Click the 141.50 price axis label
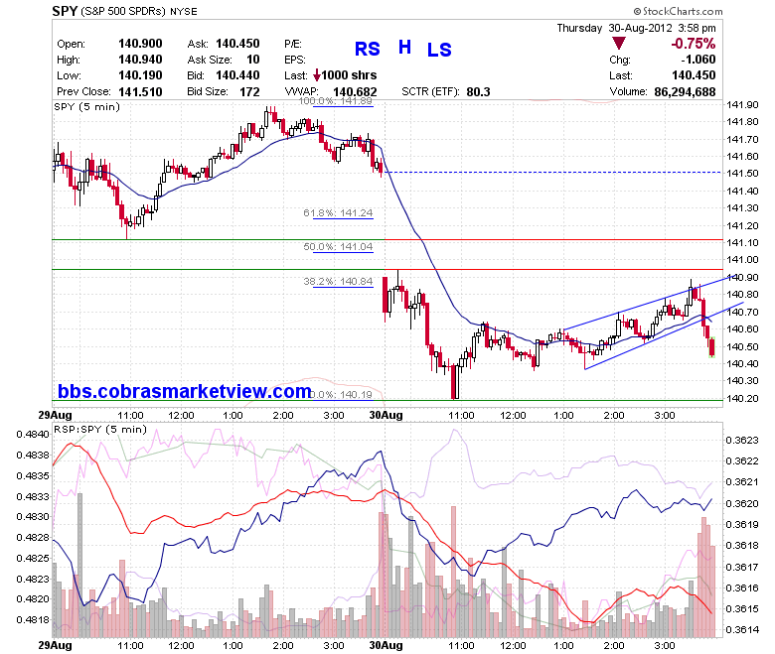 (742, 174)
